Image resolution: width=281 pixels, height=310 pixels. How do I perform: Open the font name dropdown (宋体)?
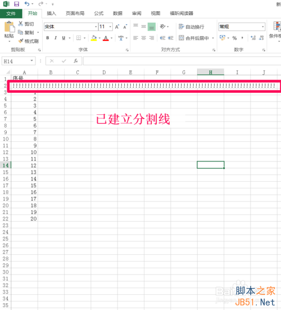[x=96, y=26]
